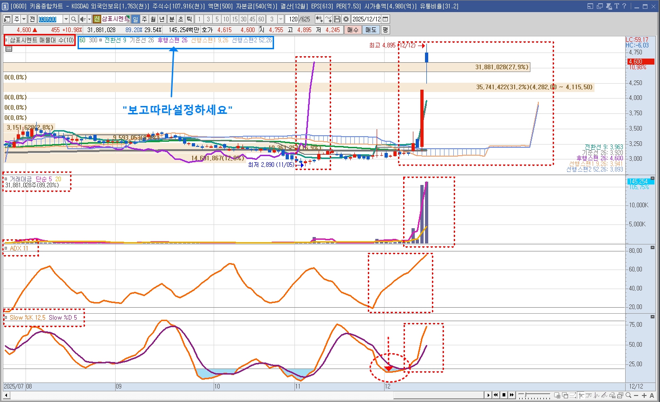This screenshot has height=402, width=660.
Task: Click the blue 매도 sell button
Action: 371,29
